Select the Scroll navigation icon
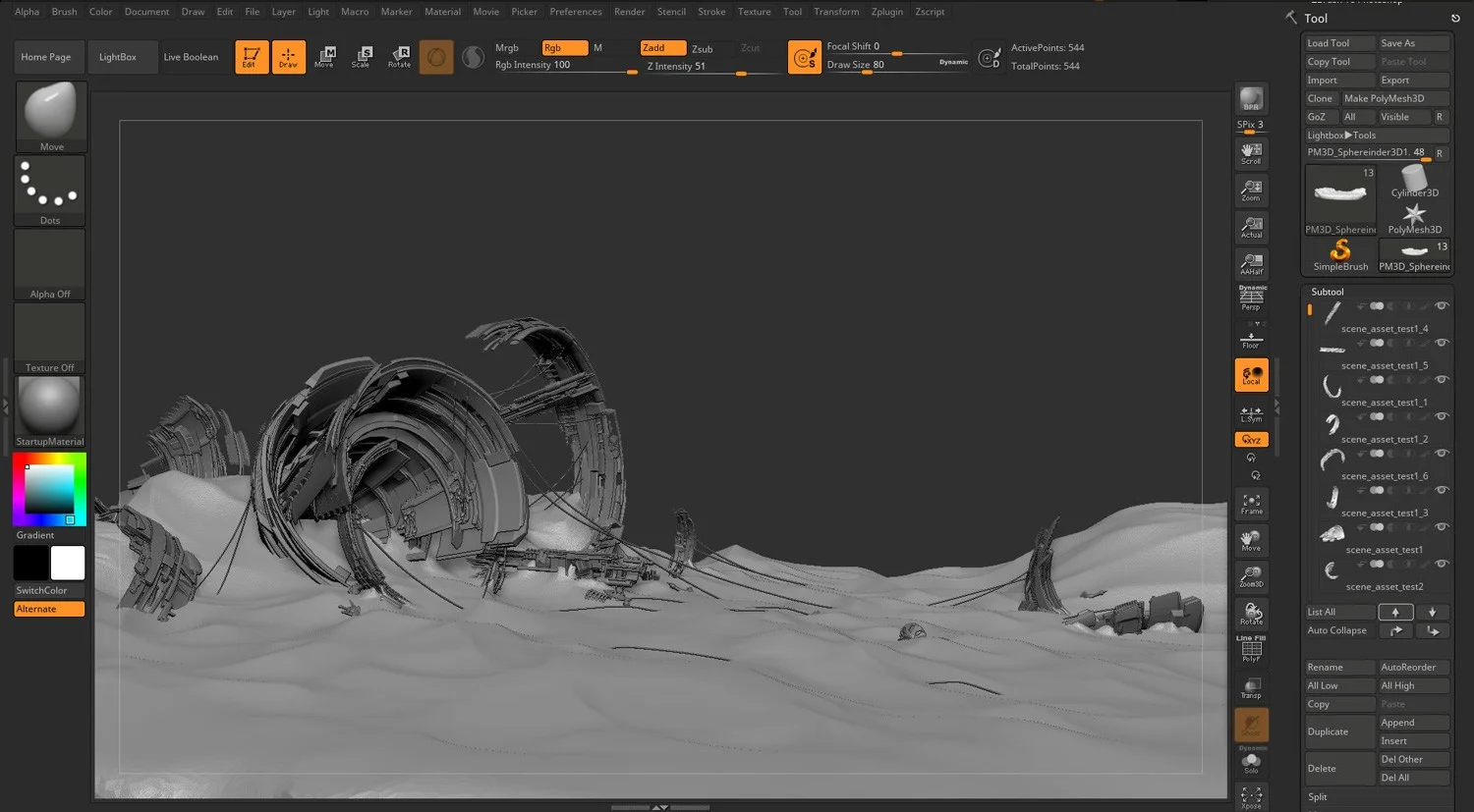This screenshot has height=812, width=1474. point(1250,152)
